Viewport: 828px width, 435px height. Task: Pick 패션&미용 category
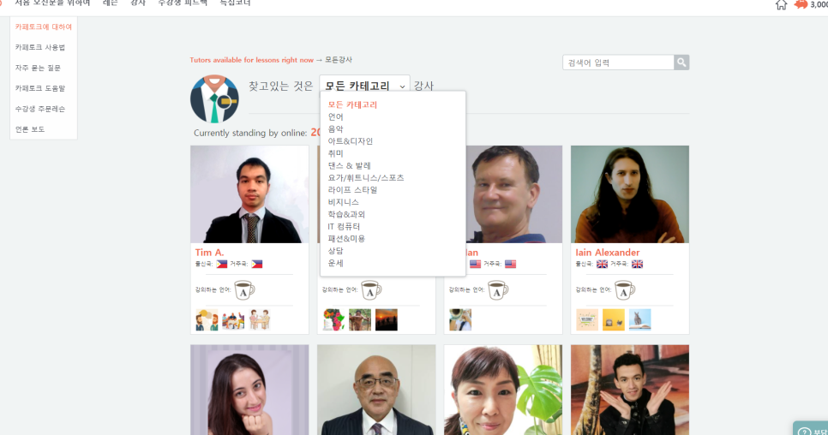[x=346, y=238]
